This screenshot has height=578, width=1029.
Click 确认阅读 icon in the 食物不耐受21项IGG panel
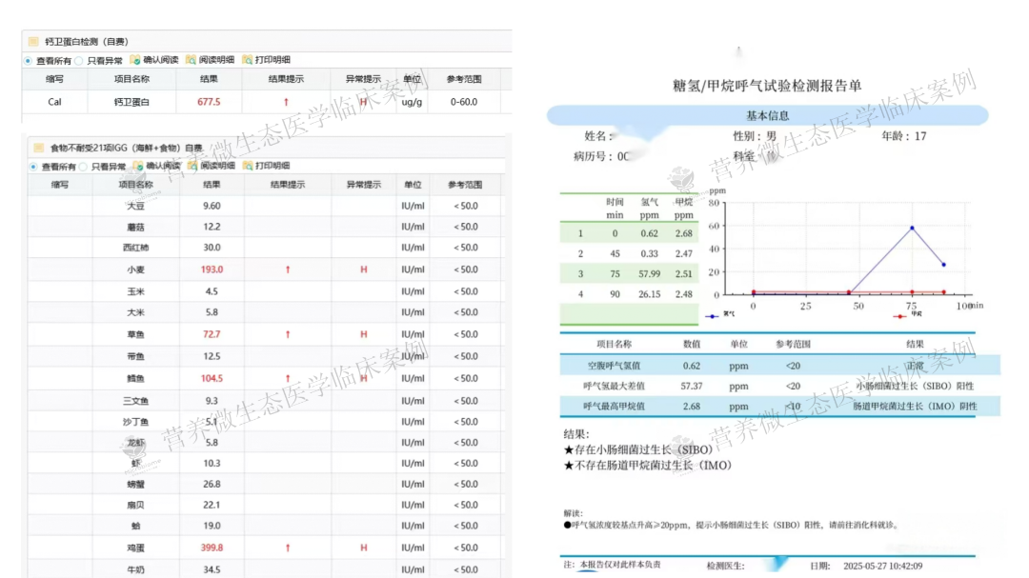click(x=138, y=166)
